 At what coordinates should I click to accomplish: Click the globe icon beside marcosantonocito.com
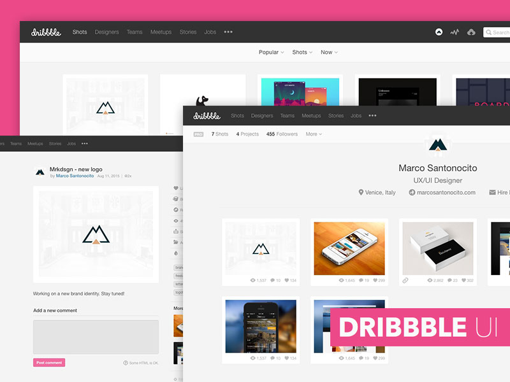pyautogui.click(x=412, y=192)
